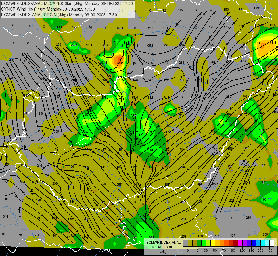Click the '400' legend scale label
This screenshot has height=256, width=278.
tap(269, 251)
